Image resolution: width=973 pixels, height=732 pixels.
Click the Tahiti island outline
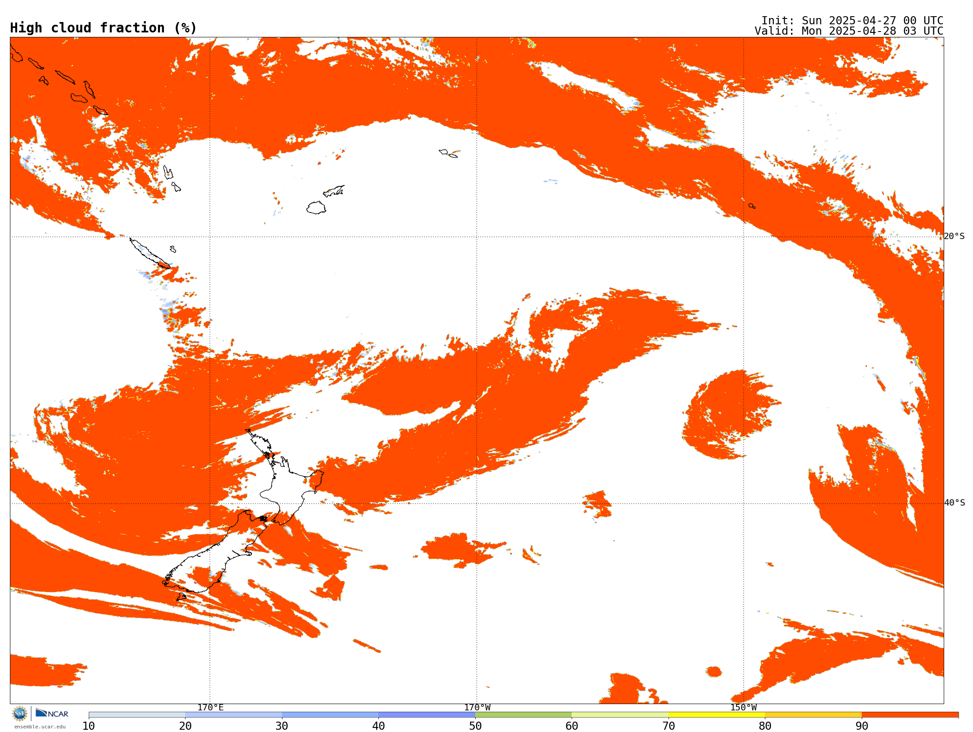752,206
